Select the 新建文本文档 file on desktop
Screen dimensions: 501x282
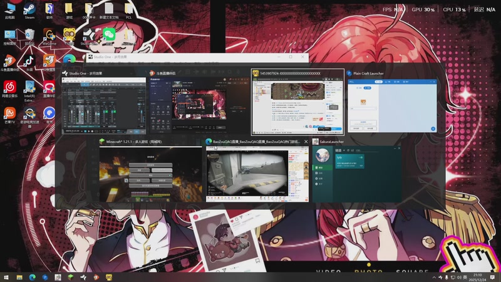tap(109, 11)
